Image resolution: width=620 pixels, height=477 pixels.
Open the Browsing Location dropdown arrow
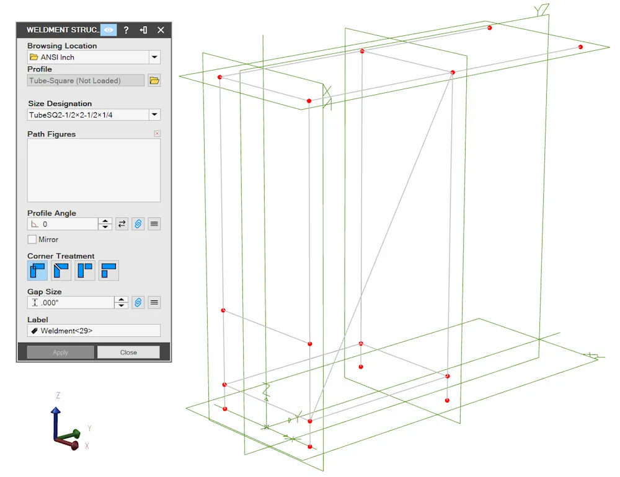pos(154,58)
